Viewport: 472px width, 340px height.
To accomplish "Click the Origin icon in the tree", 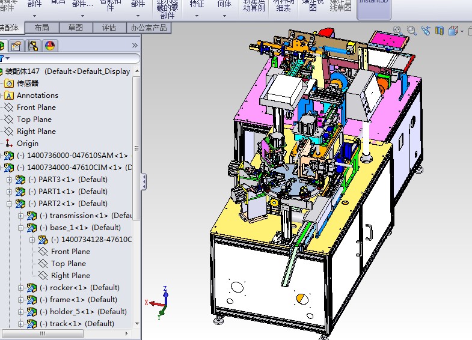I will [x=9, y=144].
